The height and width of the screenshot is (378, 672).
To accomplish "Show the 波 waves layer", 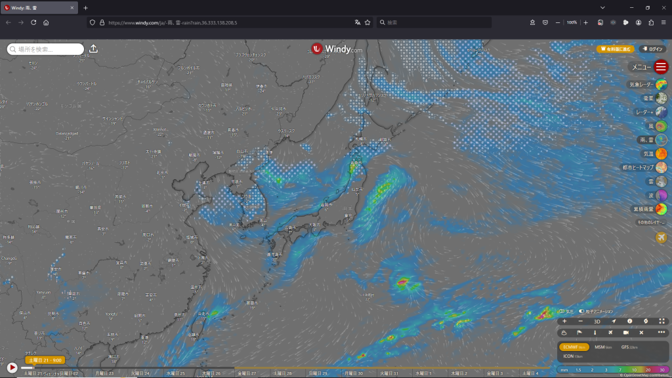I will [661, 196].
